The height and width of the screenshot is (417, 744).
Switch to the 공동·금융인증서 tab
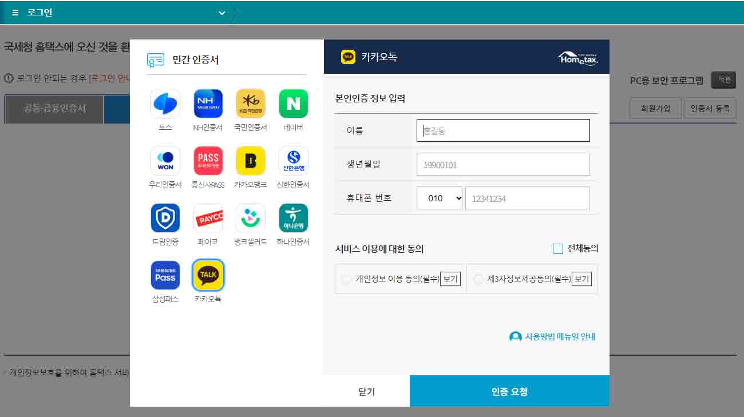[x=54, y=109]
